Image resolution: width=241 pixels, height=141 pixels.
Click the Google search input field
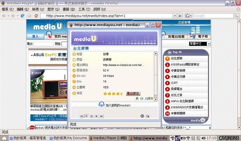pos(213,16)
